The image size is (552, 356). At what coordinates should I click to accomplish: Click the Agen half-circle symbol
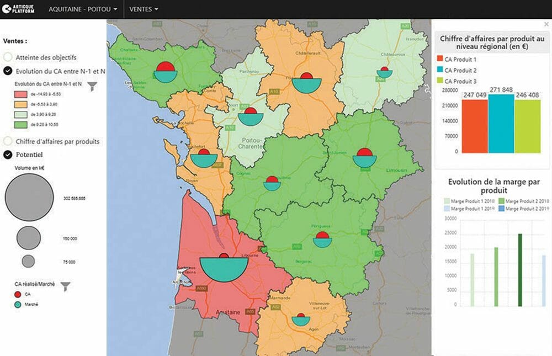[300, 318]
